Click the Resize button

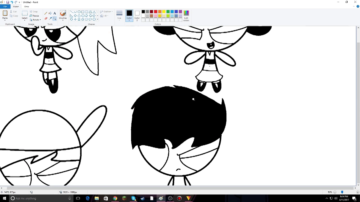pos(34,16)
